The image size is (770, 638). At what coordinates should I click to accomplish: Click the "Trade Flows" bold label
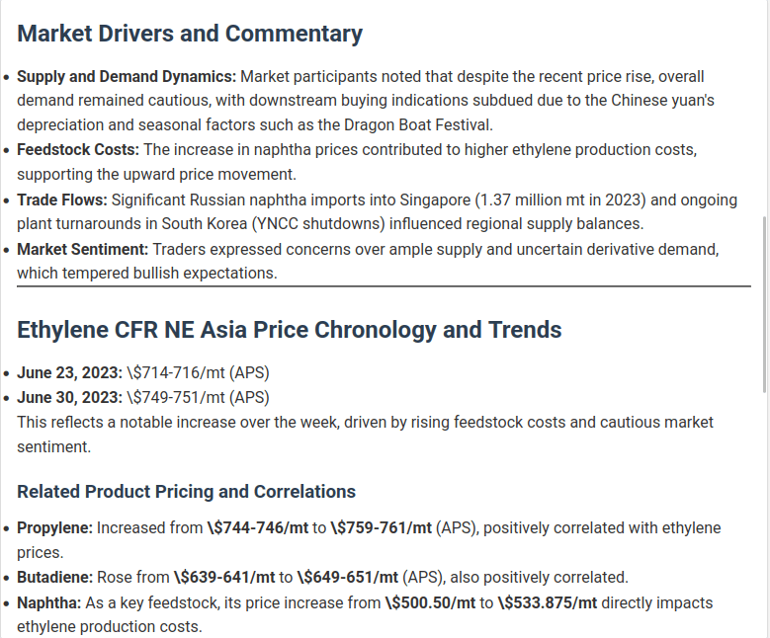tap(63, 199)
